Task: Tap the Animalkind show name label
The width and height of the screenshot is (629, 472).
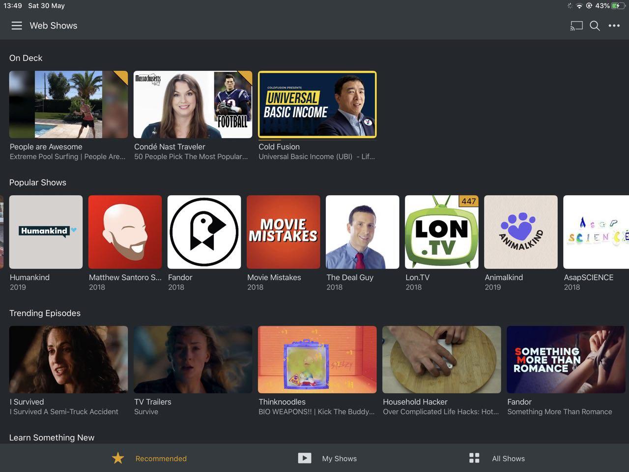Action: 504,277
